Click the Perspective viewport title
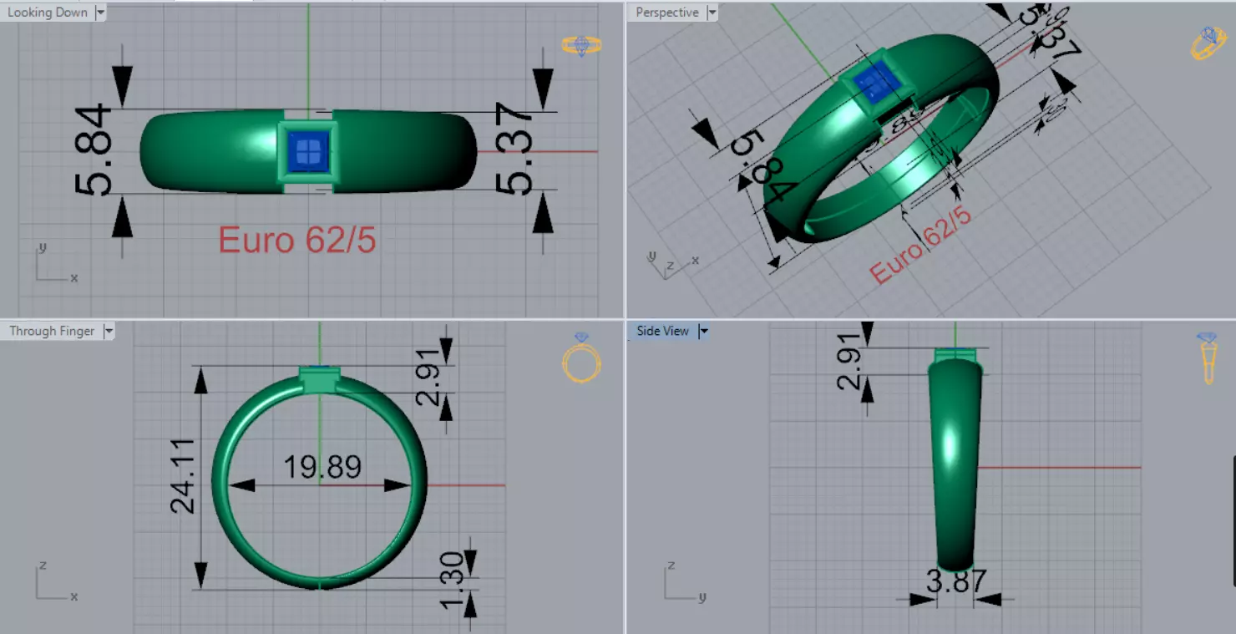1236x634 pixels. pyautogui.click(x=667, y=13)
